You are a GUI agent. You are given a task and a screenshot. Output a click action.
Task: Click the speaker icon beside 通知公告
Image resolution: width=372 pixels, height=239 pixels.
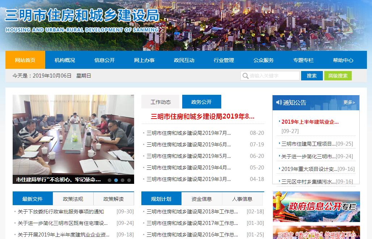279,102
